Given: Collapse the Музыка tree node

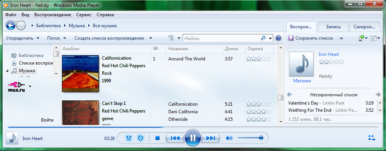Looking at the screenshot, I should pos(8,71).
